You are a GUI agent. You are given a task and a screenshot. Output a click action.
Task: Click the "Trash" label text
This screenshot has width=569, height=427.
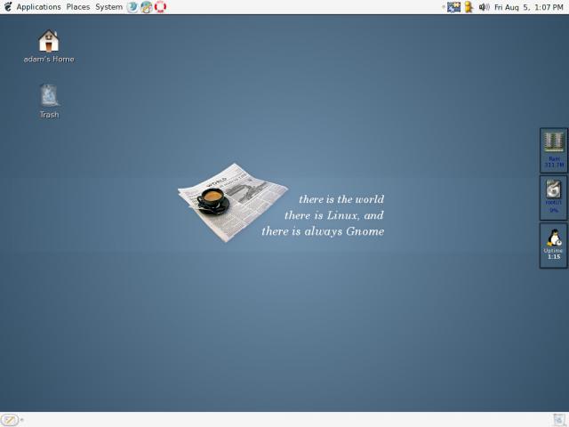coord(50,115)
